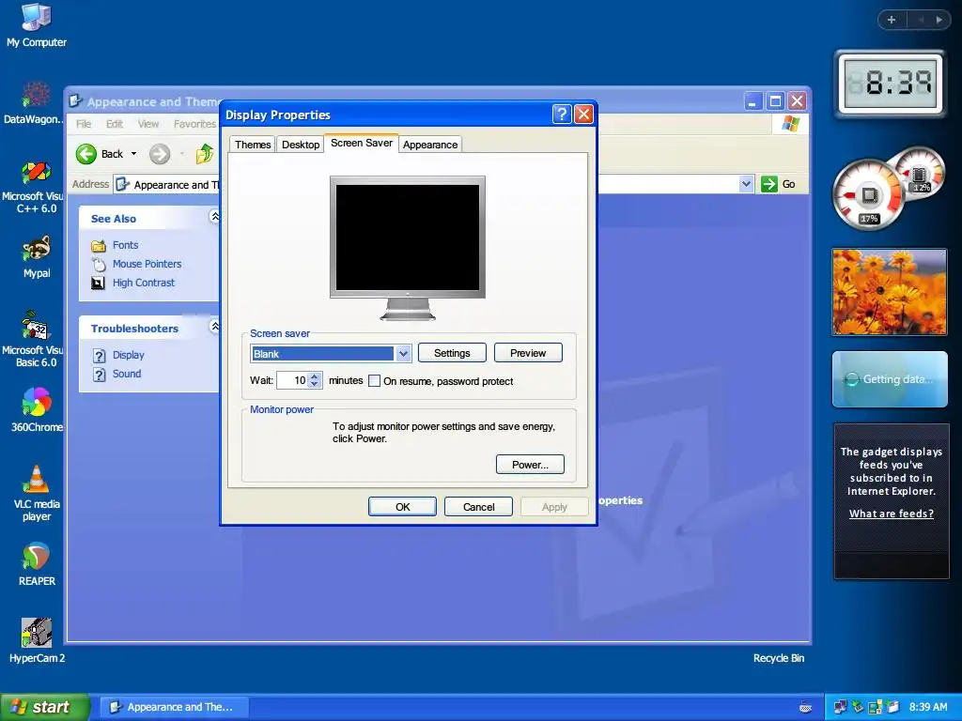Click the Display Properties help question icon
The image size is (962, 721).
[x=562, y=114]
